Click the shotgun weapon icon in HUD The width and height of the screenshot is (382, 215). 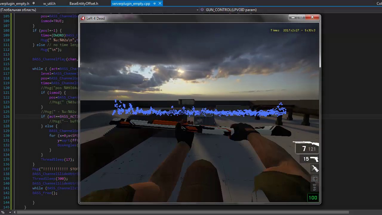[x=306, y=144]
